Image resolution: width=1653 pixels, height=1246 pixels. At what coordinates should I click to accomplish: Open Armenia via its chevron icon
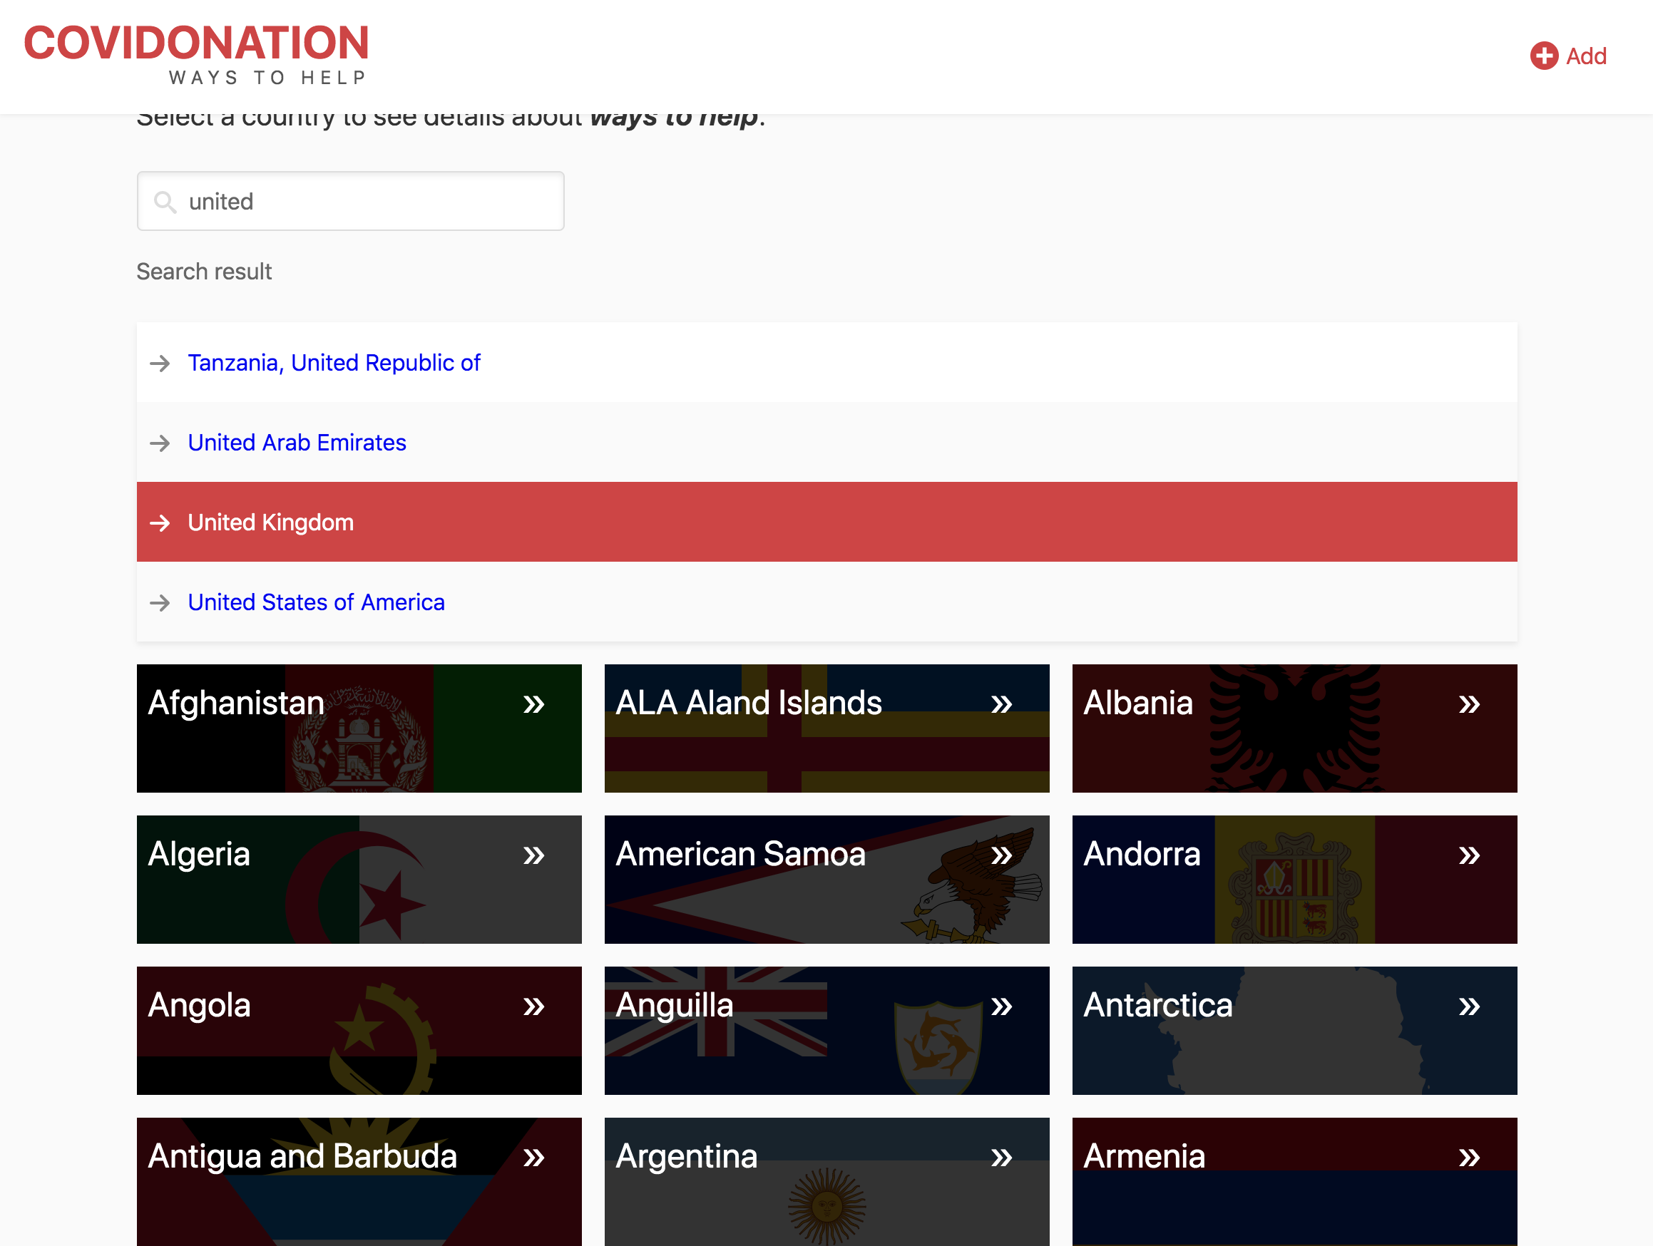point(1468,1157)
